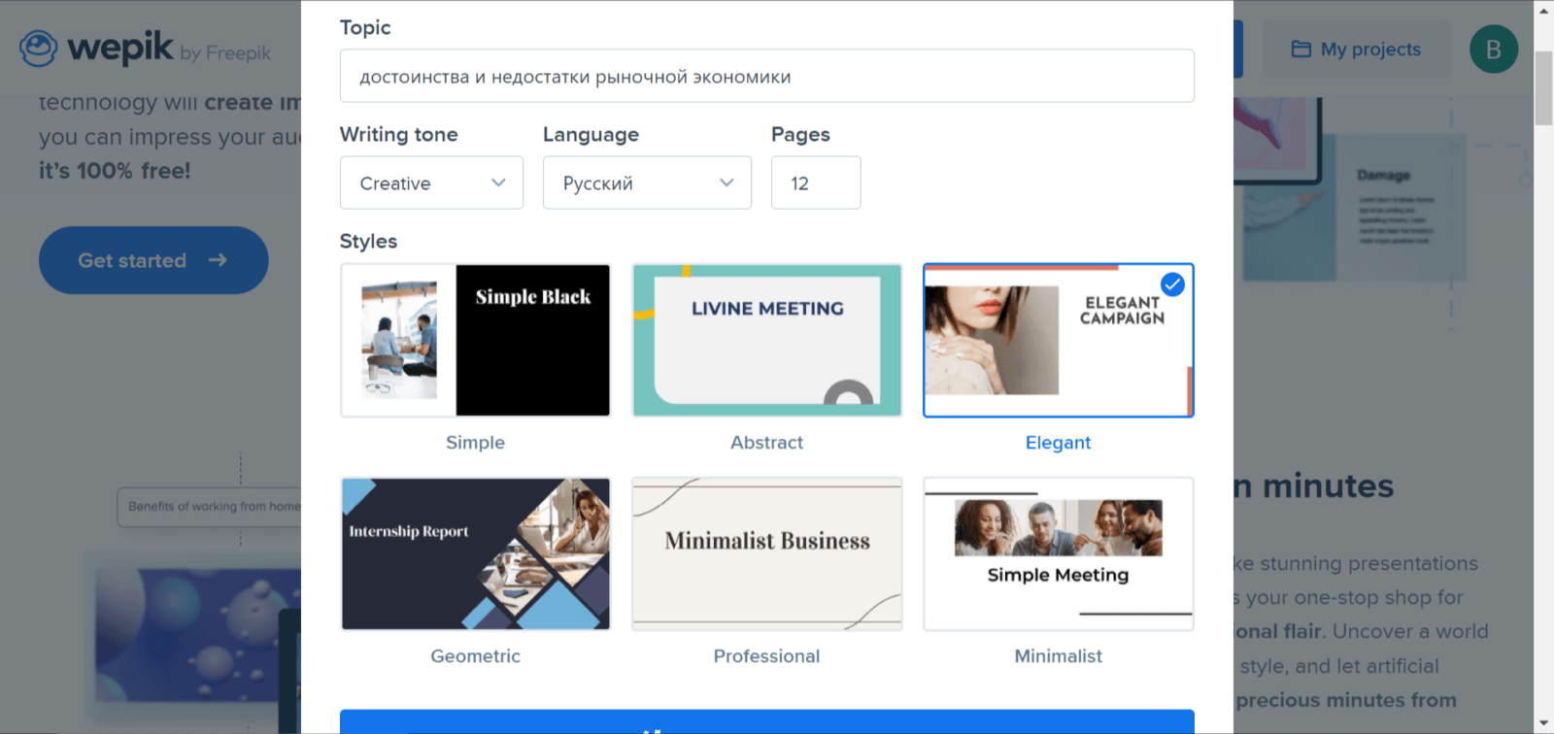The height and width of the screenshot is (734, 1554).
Task: Open the B user avatar menu
Action: (x=1494, y=50)
